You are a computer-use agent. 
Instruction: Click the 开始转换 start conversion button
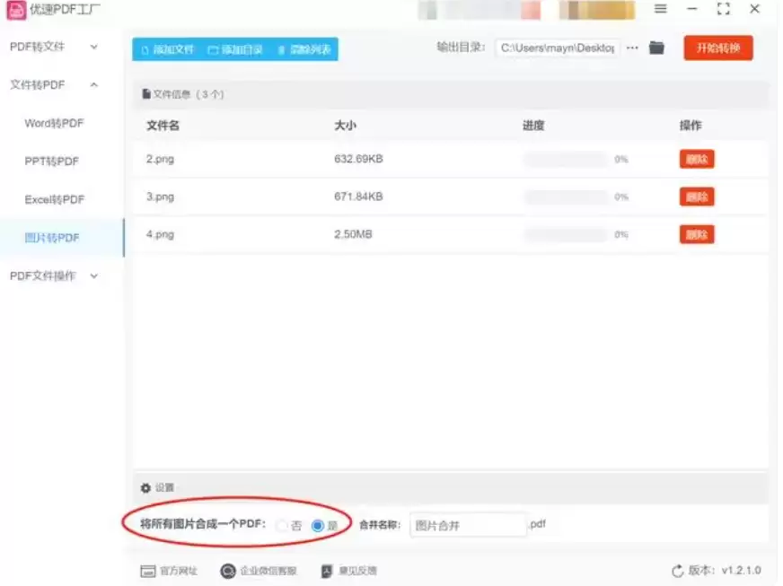(x=717, y=48)
